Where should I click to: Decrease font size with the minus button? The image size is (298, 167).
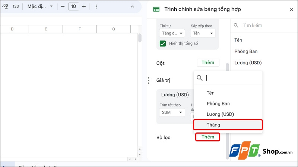63,6
